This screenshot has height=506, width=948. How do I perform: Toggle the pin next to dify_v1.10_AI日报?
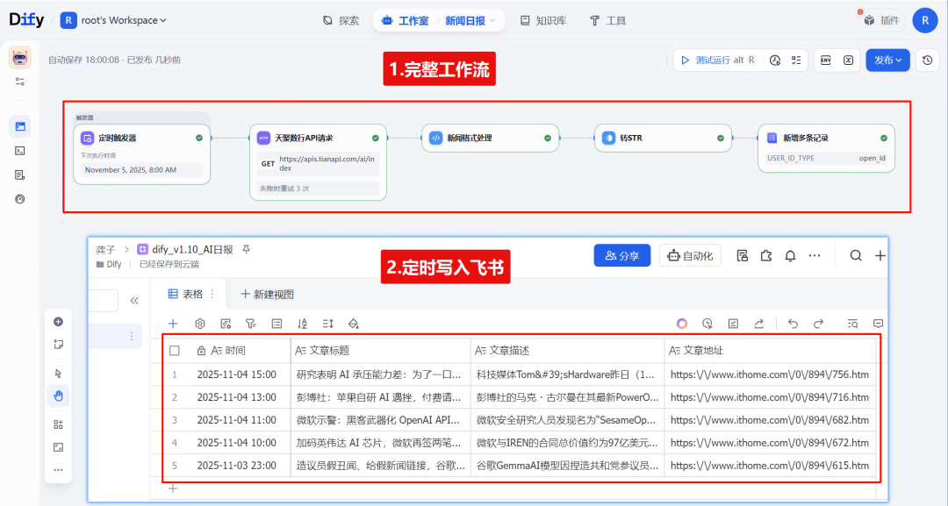(x=244, y=249)
